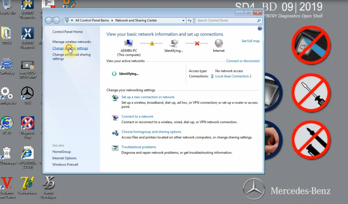Click the Local Area Connection 2 link
Image resolution: width=348 pixels, height=204 pixels.
click(233, 76)
